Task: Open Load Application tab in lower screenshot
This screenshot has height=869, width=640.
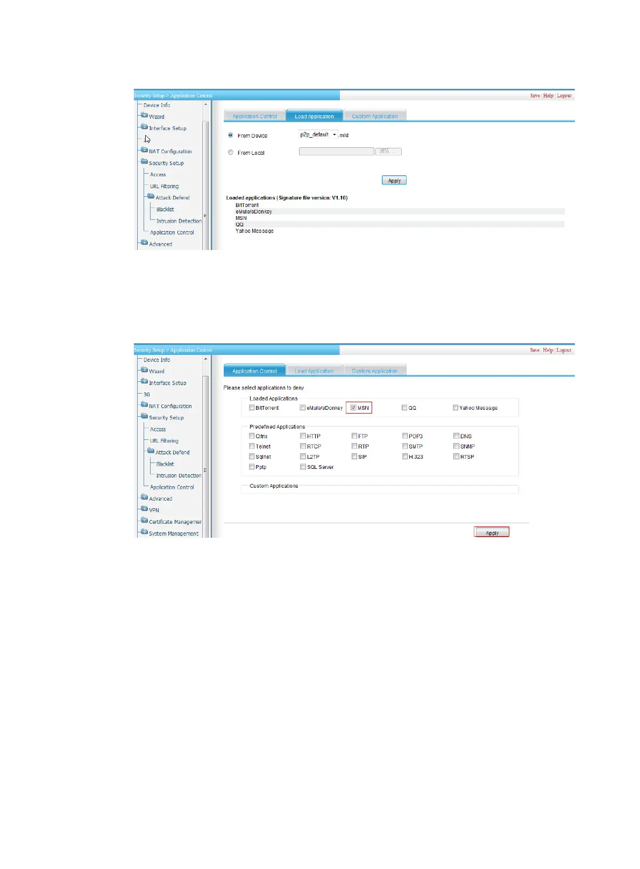Action: [x=314, y=371]
